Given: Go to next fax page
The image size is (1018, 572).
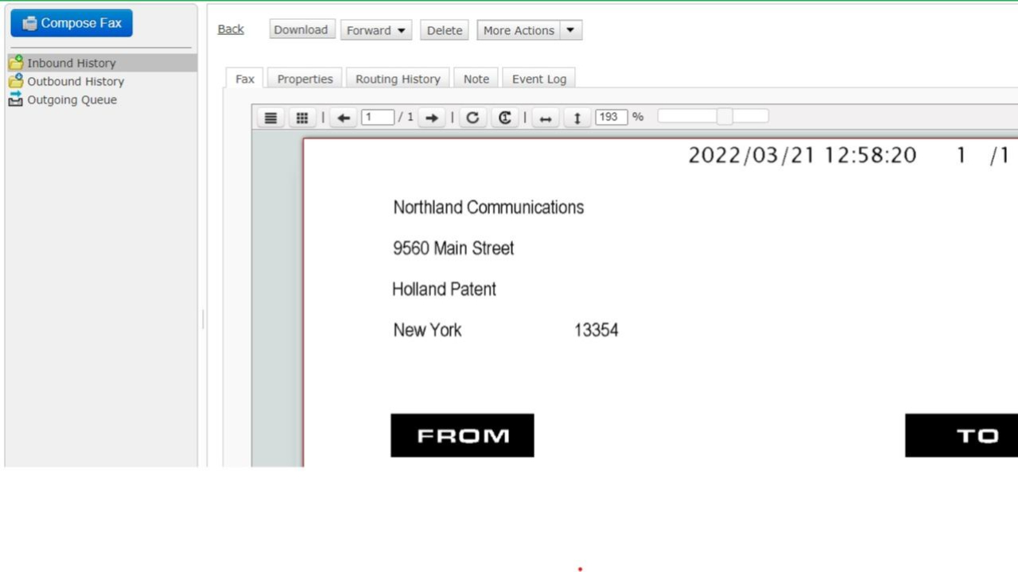Looking at the screenshot, I should pos(432,118).
